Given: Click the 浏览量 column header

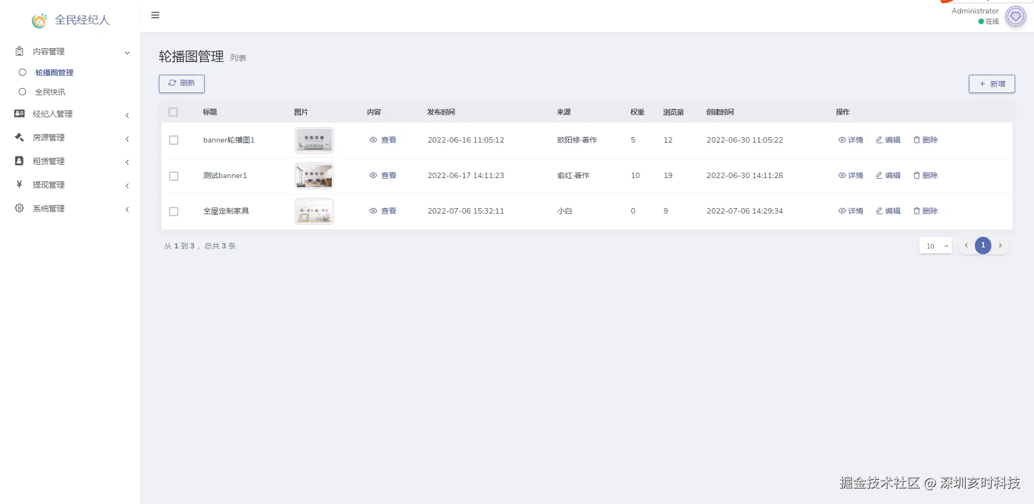Looking at the screenshot, I should coord(673,112).
